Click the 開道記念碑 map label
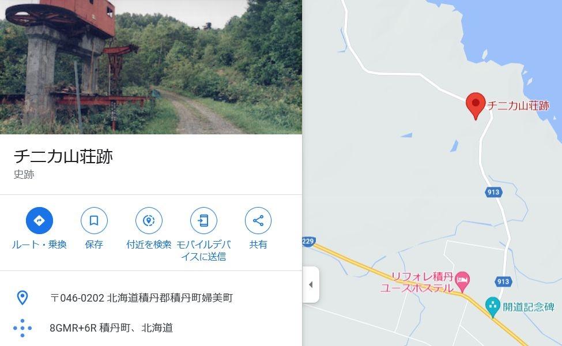 click(x=529, y=307)
